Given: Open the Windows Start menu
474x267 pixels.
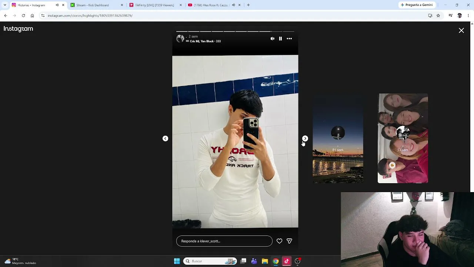Looking at the screenshot, I should 177,261.
